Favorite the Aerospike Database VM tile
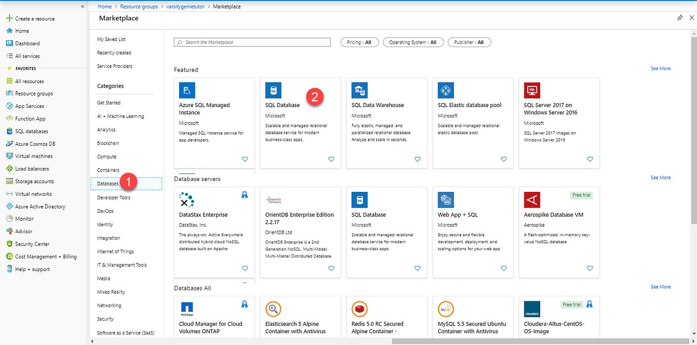Image resolution: width=697 pixels, height=345 pixels. point(590,268)
